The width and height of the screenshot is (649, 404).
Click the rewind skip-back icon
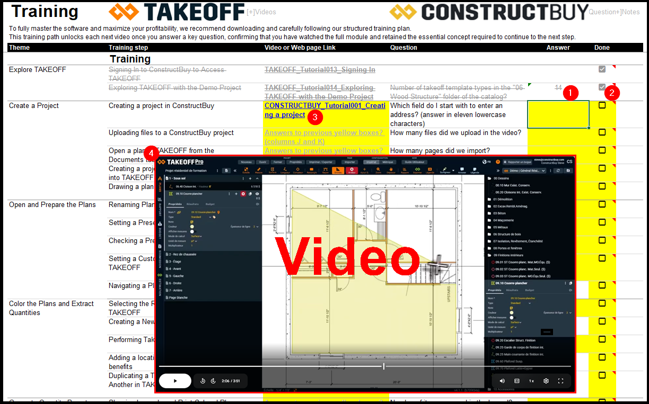203,381
